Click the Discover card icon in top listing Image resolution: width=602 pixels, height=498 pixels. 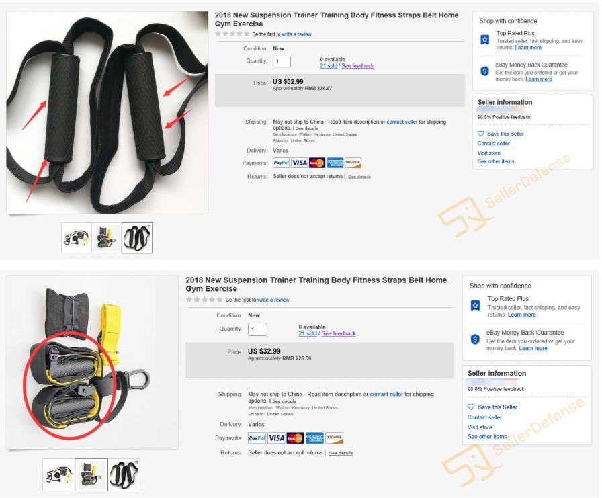[353, 163]
